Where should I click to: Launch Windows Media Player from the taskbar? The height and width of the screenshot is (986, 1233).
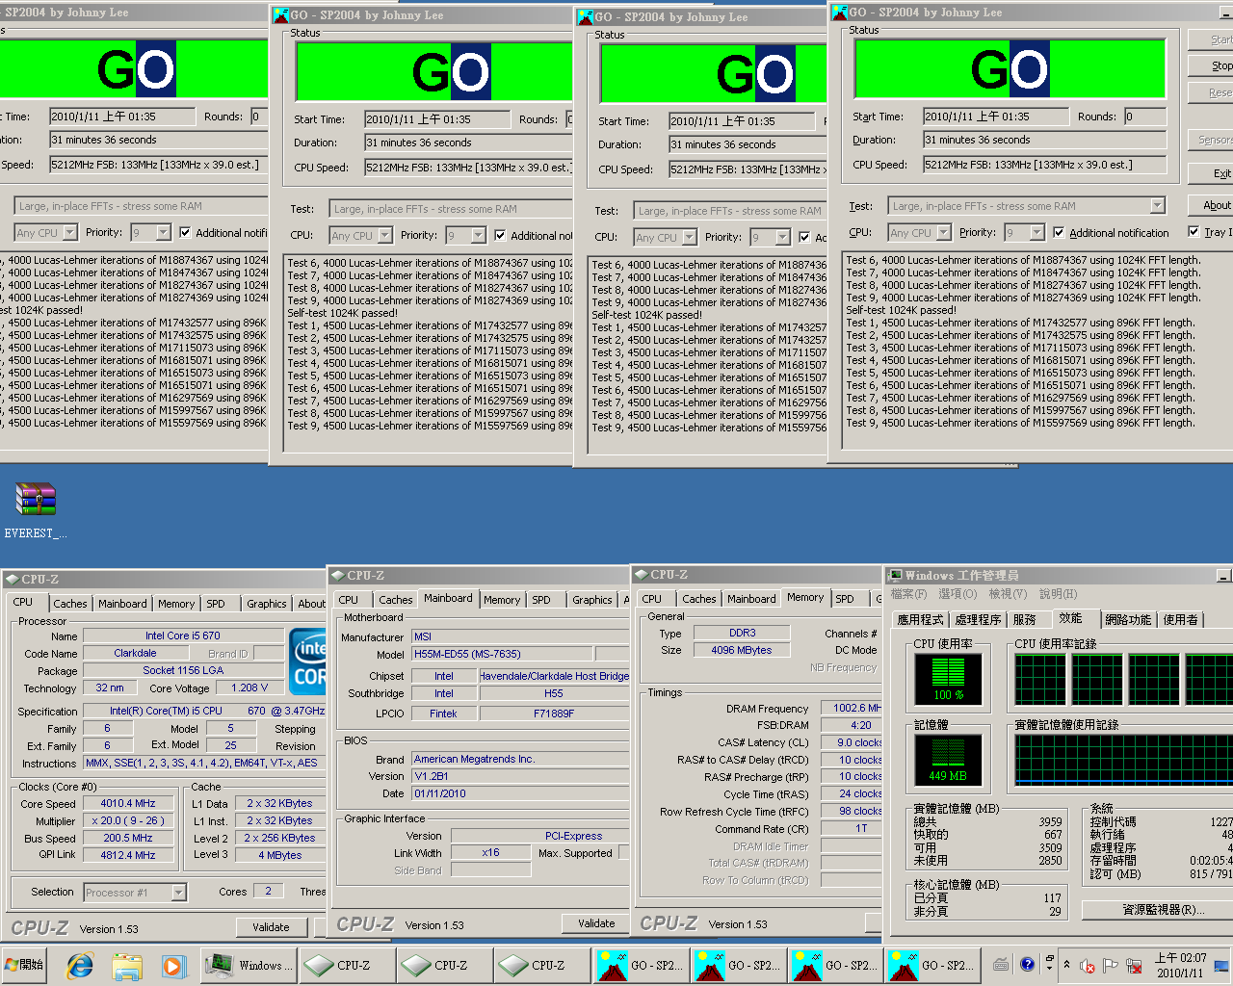(173, 965)
